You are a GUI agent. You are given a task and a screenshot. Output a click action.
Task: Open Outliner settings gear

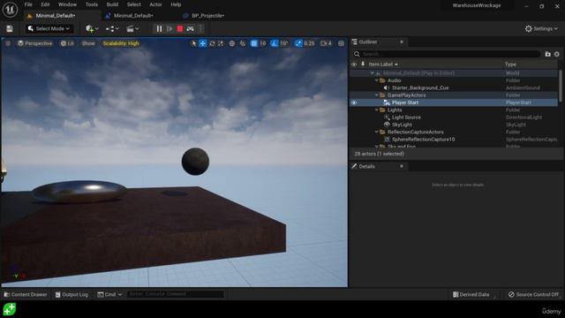point(557,54)
